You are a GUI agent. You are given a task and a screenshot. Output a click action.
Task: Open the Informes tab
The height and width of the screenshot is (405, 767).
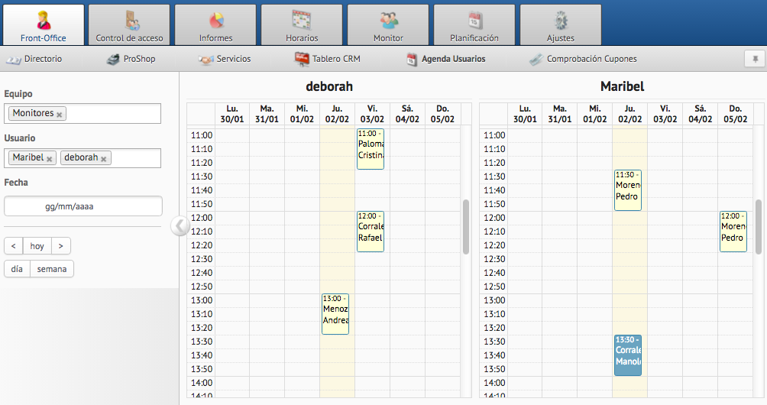pos(215,25)
